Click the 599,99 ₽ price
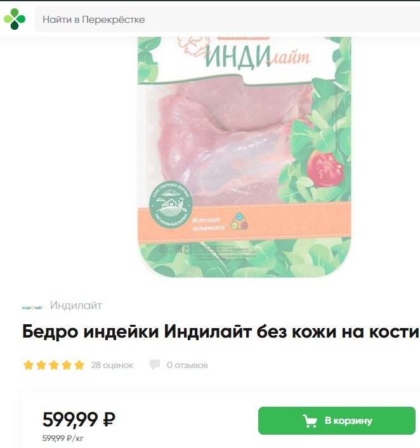 [79, 419]
